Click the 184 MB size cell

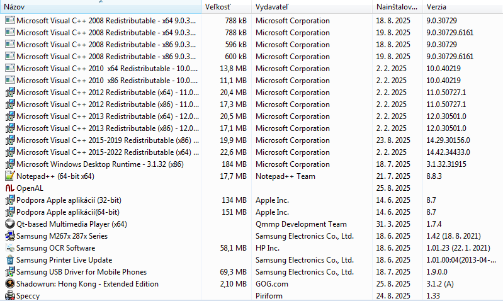234,164
